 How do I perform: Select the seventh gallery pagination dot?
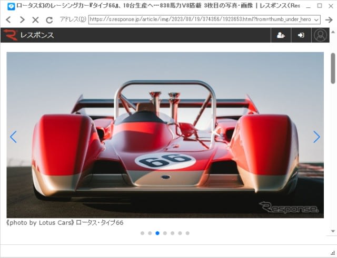tap(187, 233)
